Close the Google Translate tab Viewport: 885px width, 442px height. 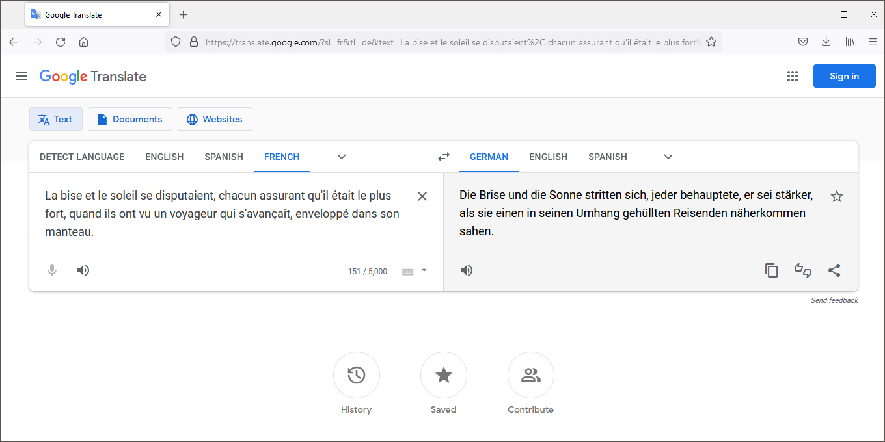[x=159, y=14]
